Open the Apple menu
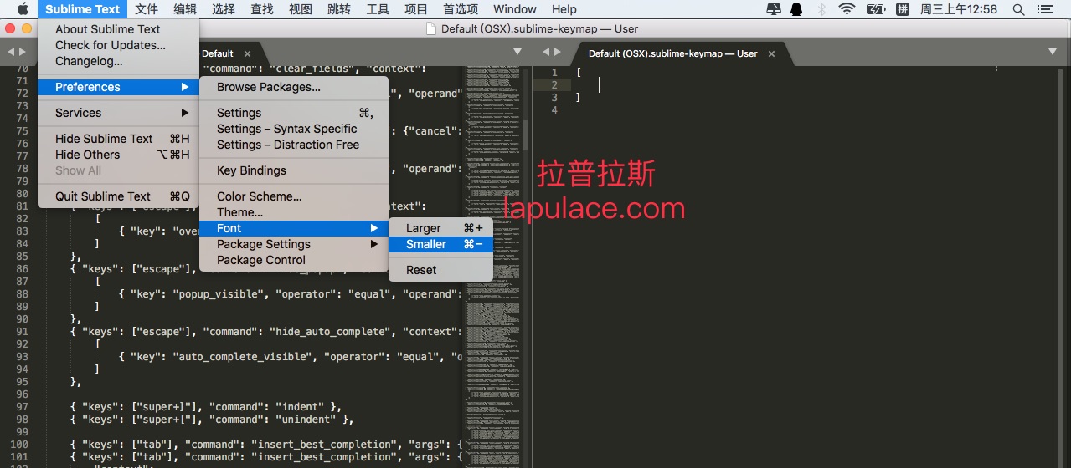Image resolution: width=1071 pixels, height=468 pixels. pos(23,9)
